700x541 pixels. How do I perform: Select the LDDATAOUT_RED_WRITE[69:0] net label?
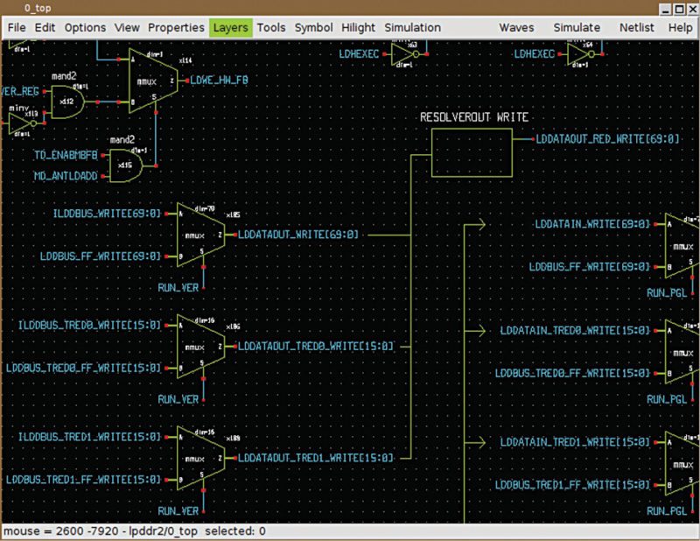click(x=606, y=140)
